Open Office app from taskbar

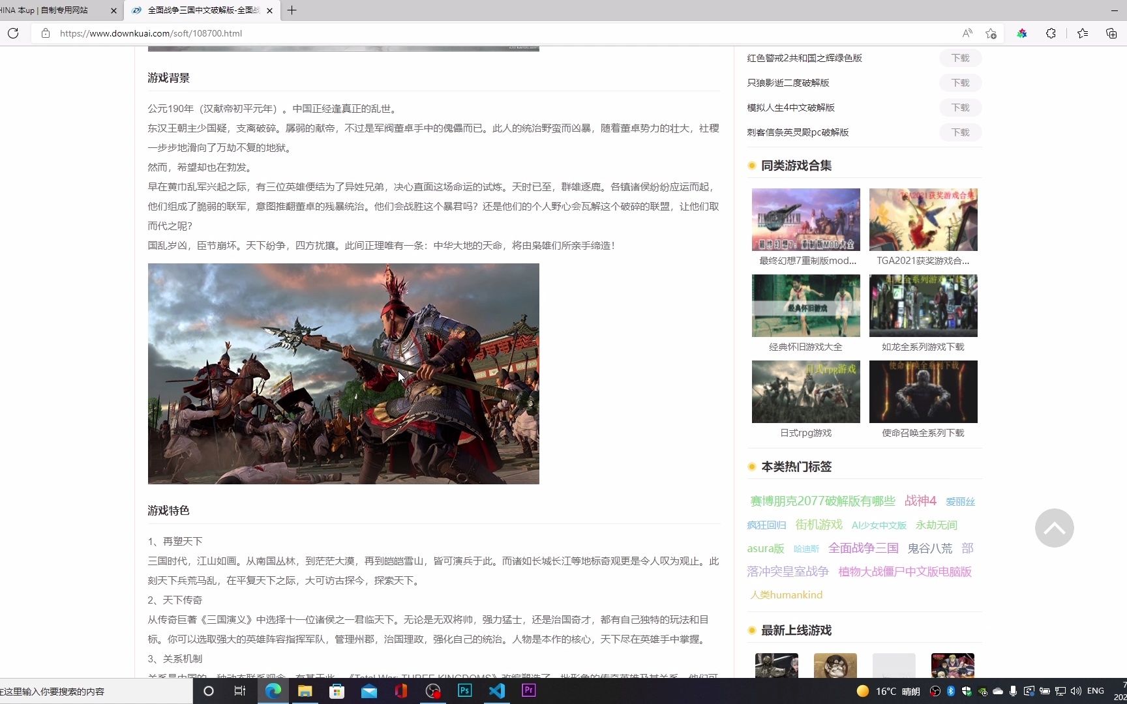click(x=401, y=691)
